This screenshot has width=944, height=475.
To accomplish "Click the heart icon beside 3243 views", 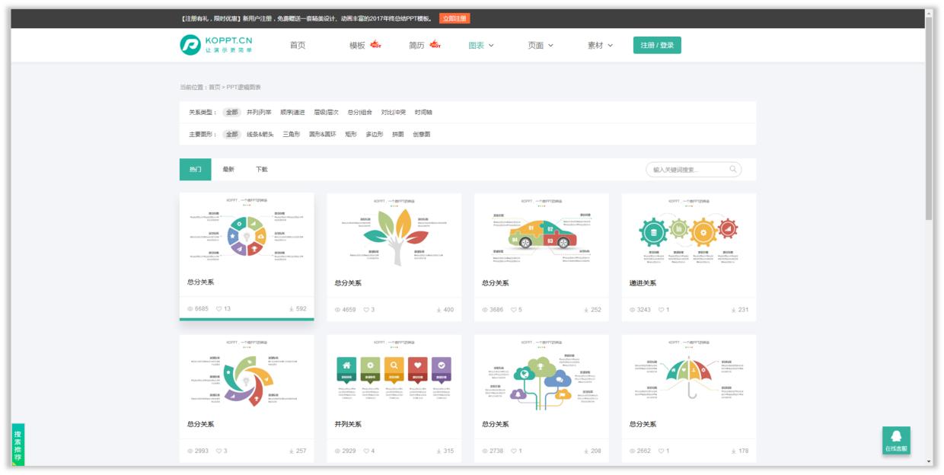I will click(661, 310).
